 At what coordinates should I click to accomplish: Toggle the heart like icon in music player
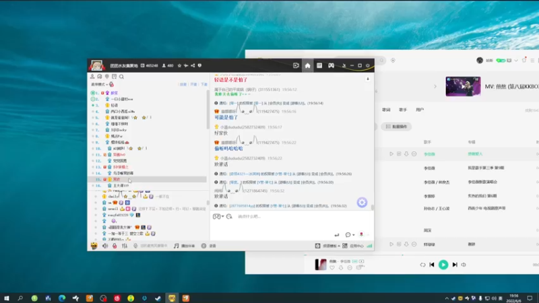tap(332, 267)
